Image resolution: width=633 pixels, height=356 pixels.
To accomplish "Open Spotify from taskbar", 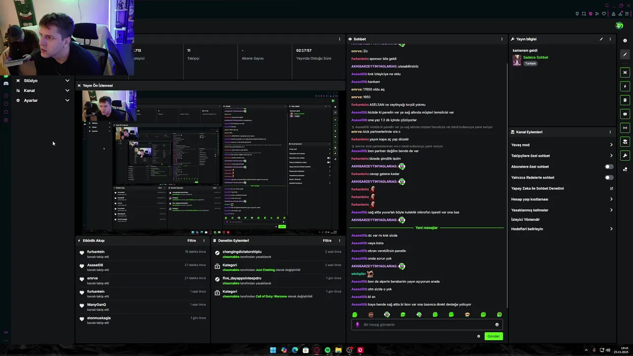I will (327, 350).
